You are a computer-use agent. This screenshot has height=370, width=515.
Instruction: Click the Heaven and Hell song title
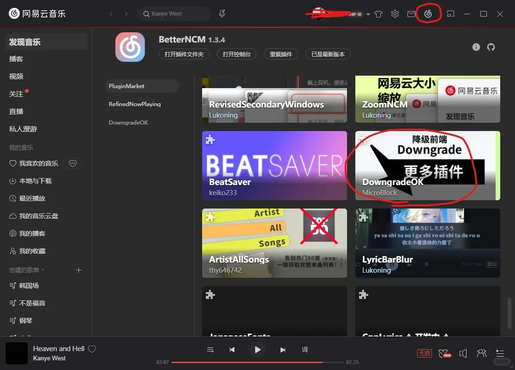[x=59, y=349]
